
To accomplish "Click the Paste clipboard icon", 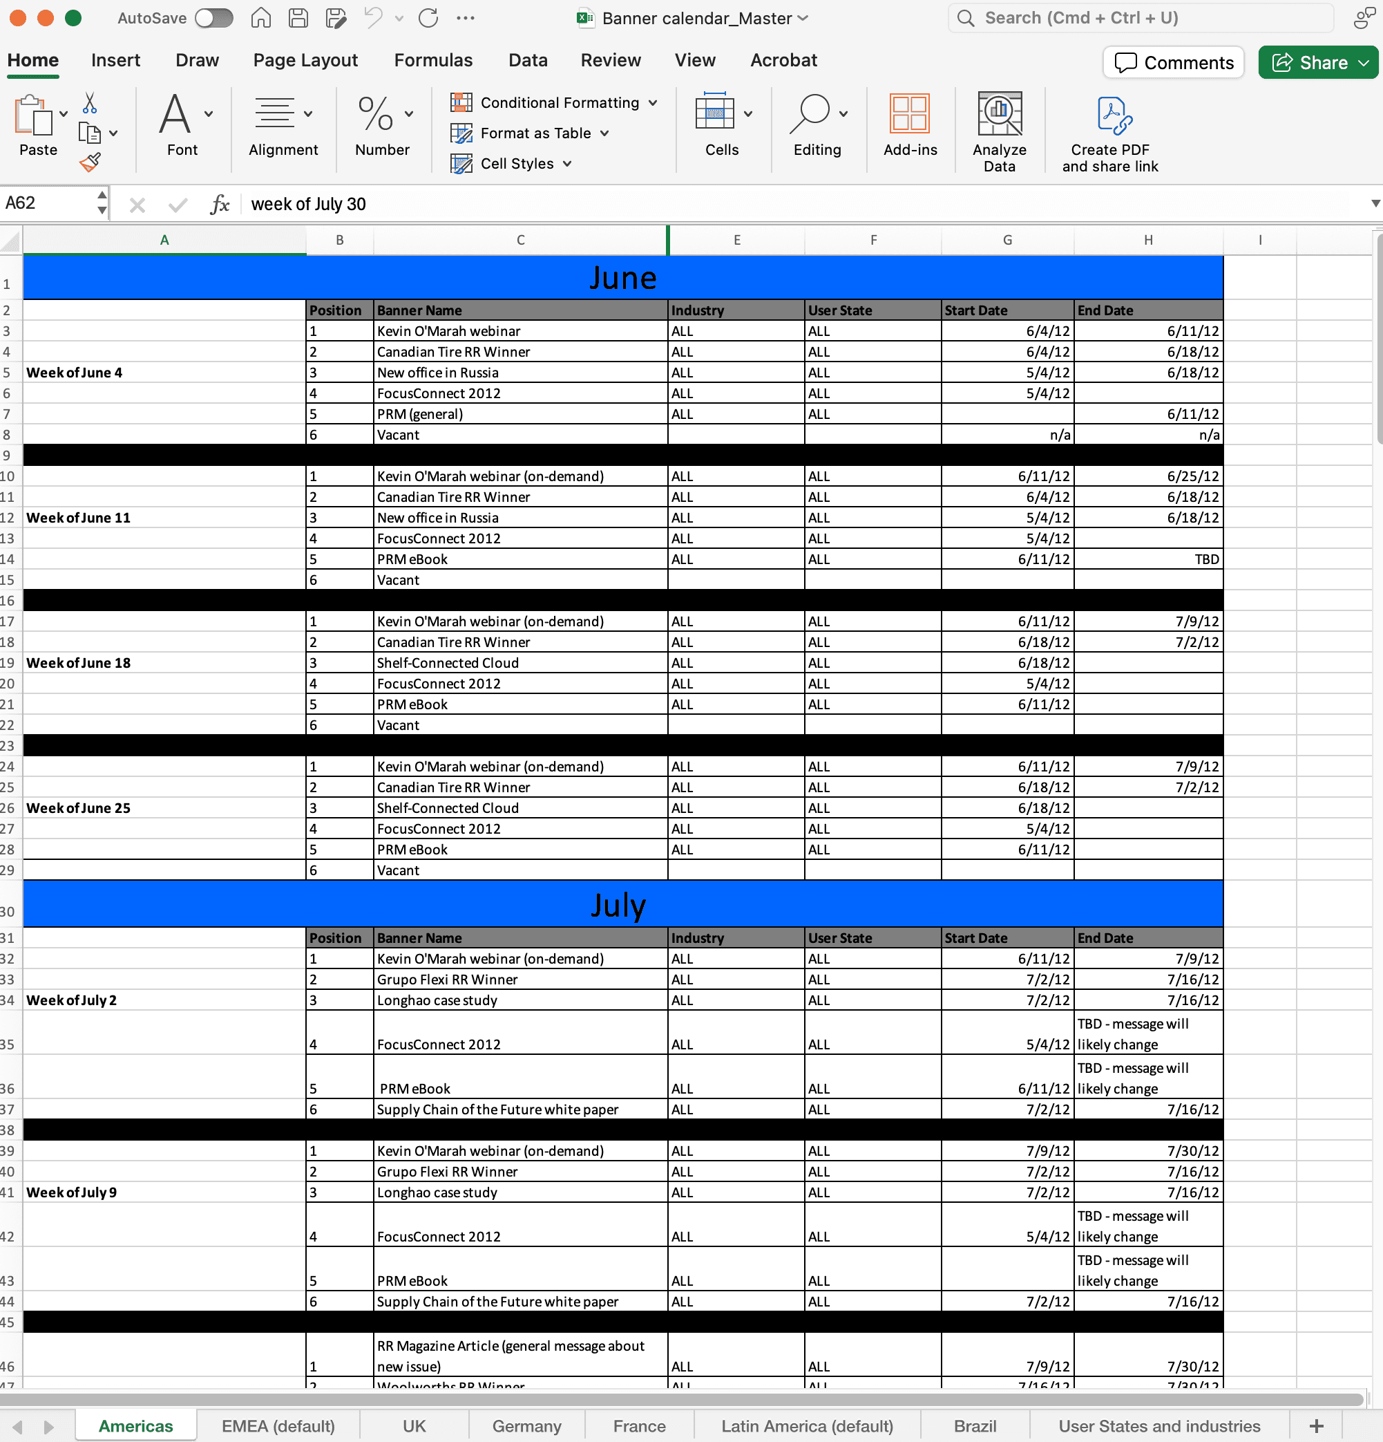I will [33, 115].
